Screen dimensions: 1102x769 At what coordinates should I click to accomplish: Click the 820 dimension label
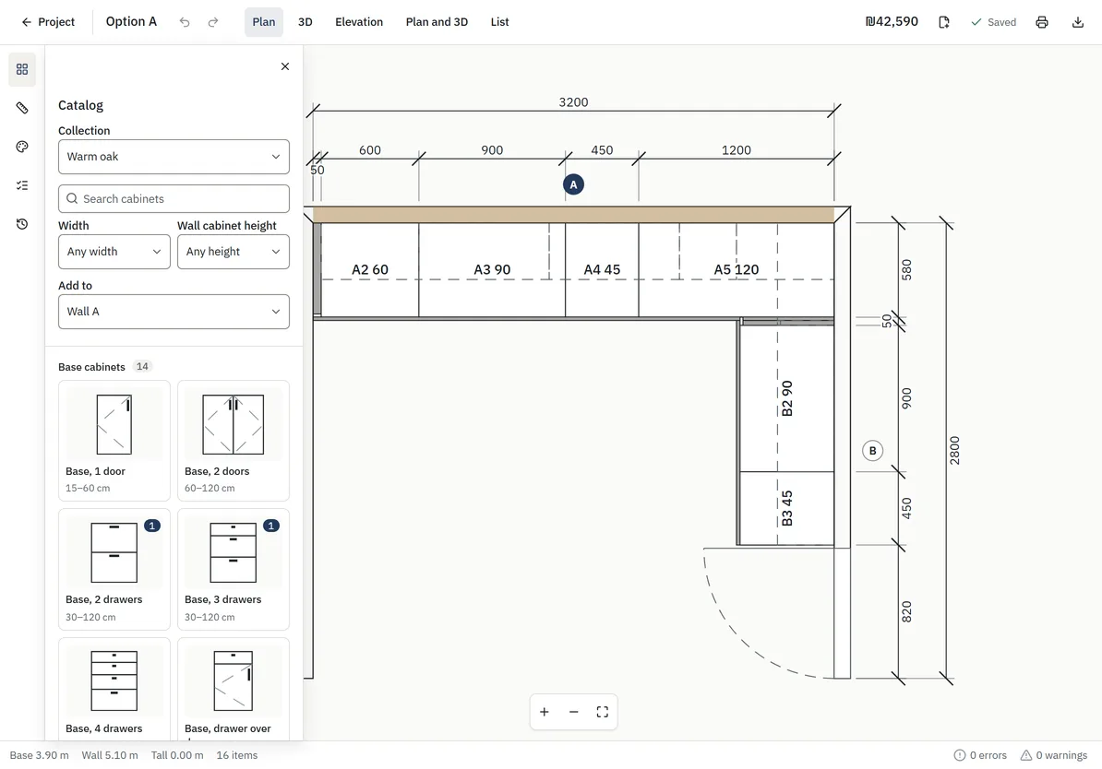[x=906, y=611]
